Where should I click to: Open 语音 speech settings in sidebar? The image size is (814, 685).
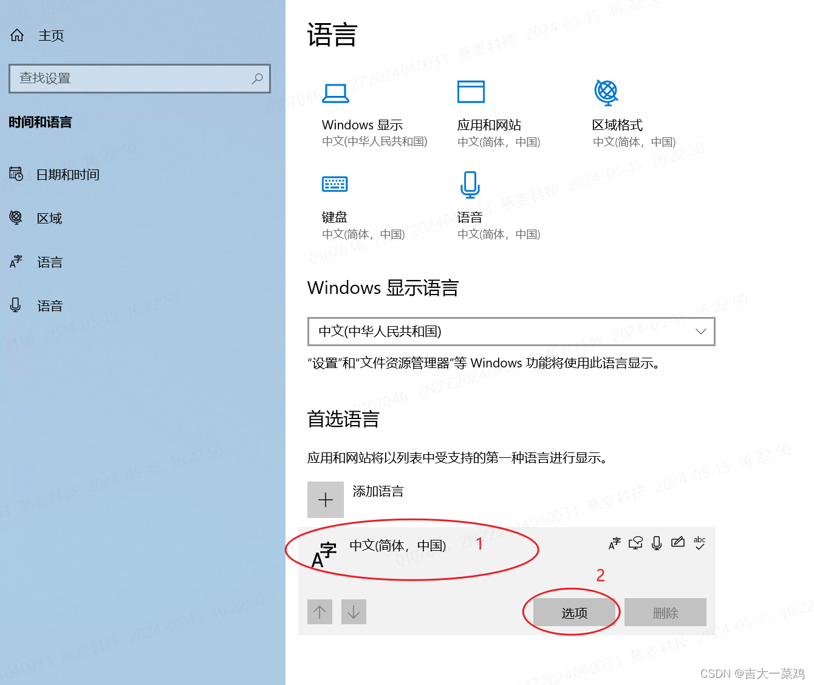click(50, 306)
